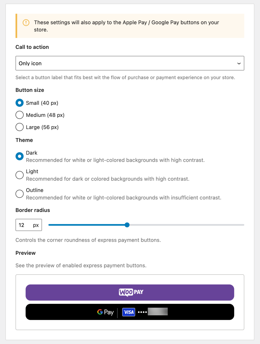Click the dropdown chevron beside Only icon
Image resolution: width=260 pixels, height=344 pixels.
[x=239, y=63]
